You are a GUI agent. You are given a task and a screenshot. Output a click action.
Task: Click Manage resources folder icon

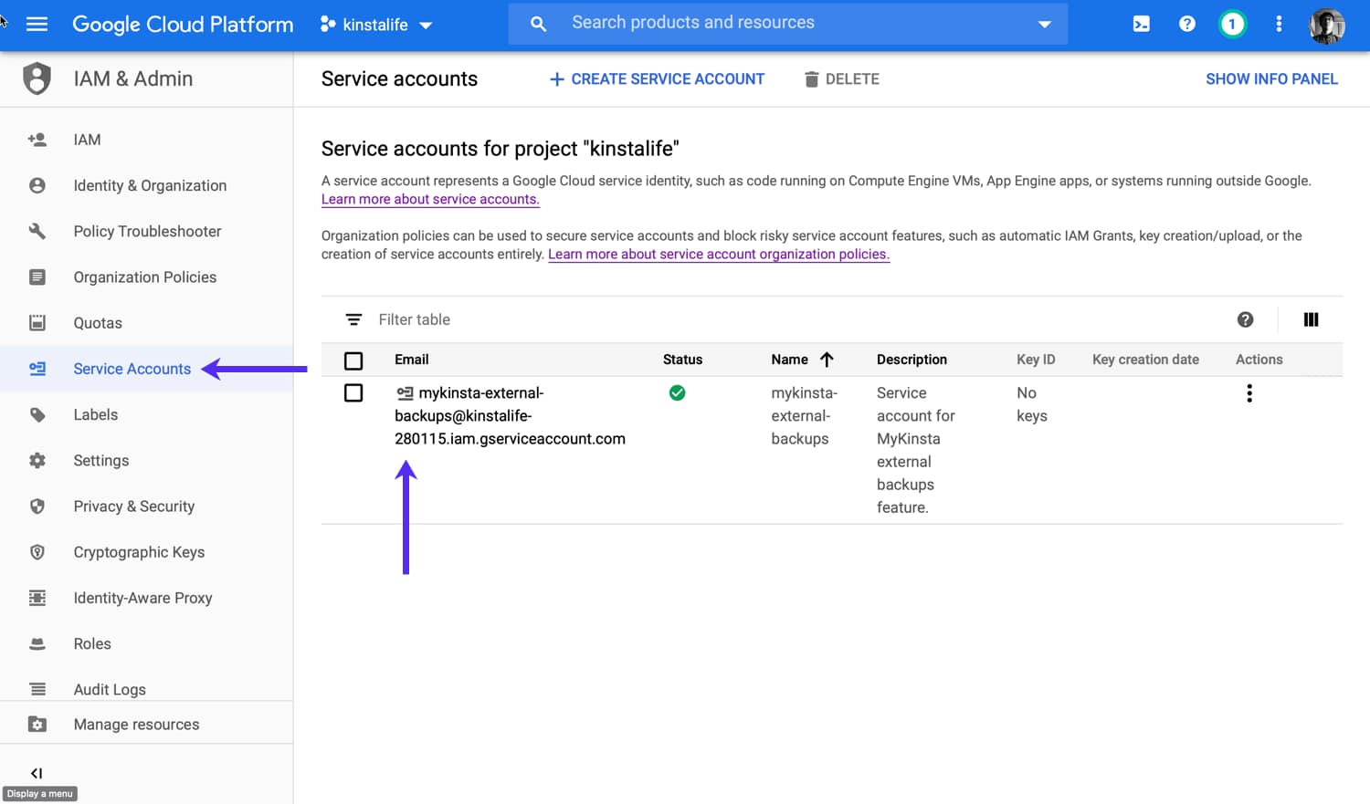coord(37,725)
